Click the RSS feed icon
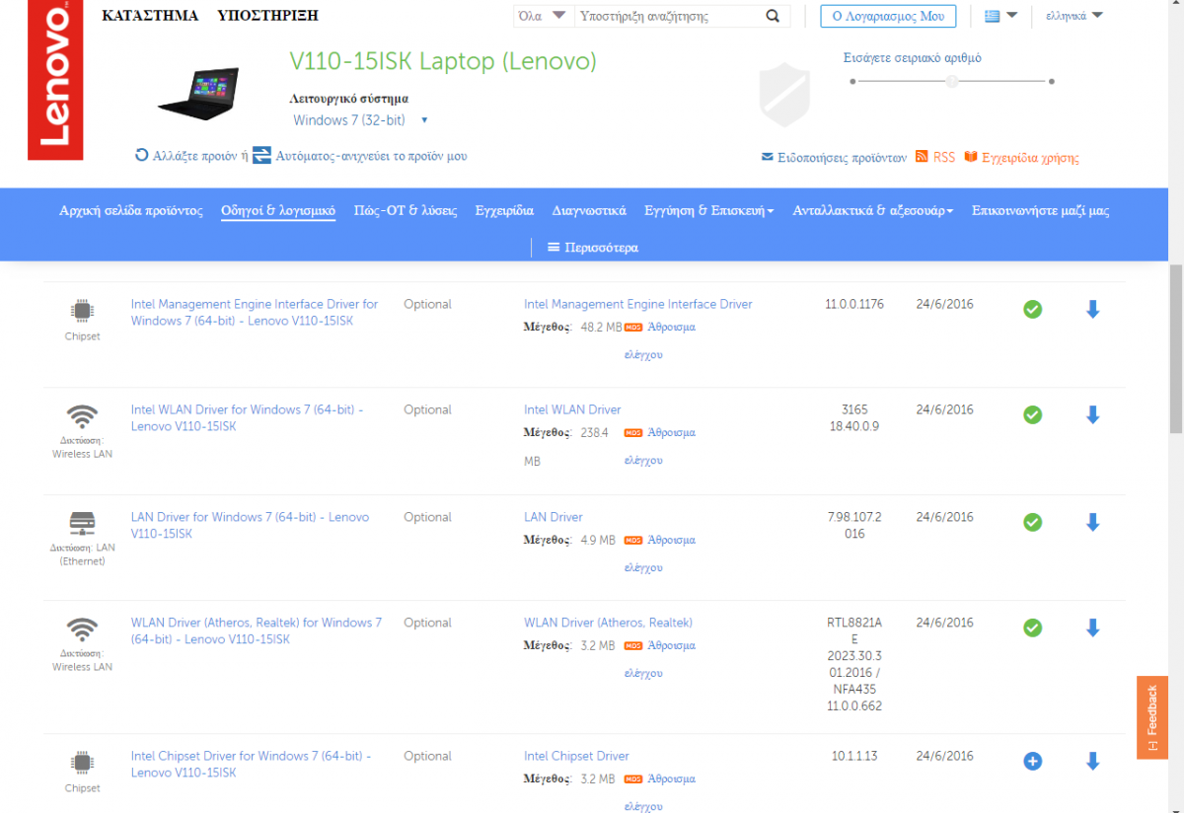This screenshot has height=813, width=1184. (x=922, y=157)
